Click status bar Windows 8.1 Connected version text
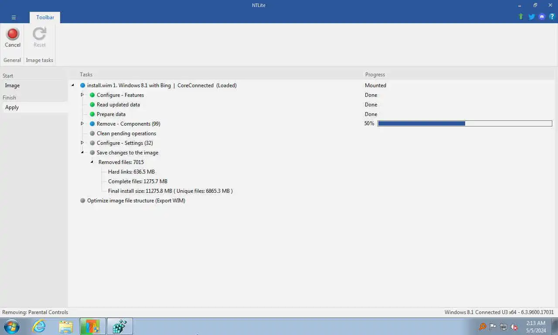 coord(499,312)
